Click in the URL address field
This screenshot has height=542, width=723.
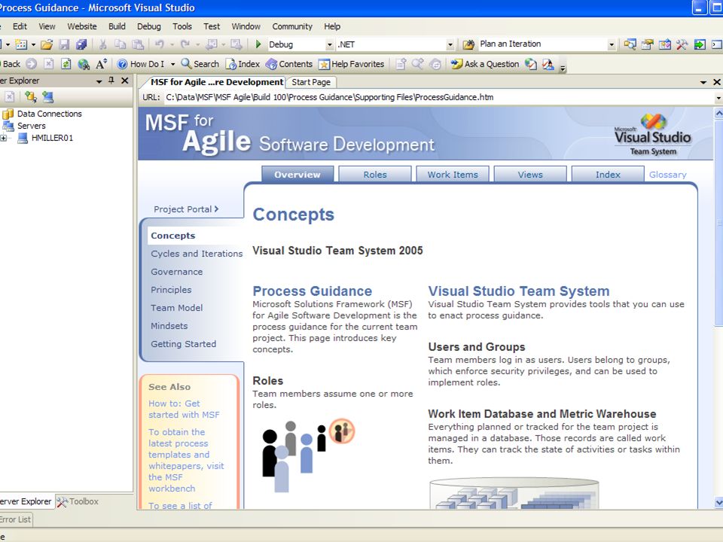pyautogui.click(x=438, y=97)
